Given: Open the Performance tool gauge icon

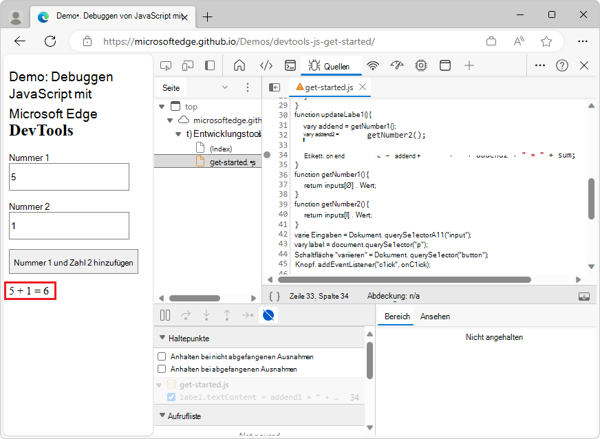Looking at the screenshot, I should tap(397, 66).
